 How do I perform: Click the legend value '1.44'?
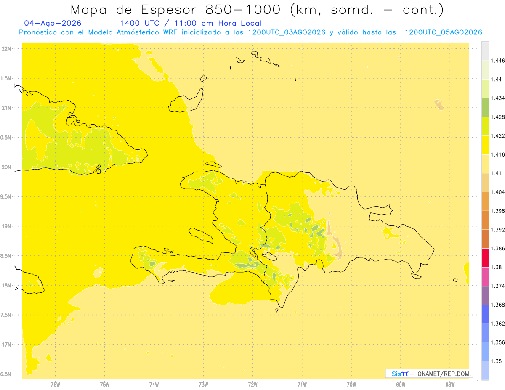point(497,79)
